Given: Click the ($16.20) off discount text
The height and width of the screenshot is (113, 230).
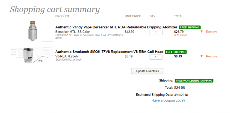Looking at the screenshot, I should [x=181, y=35].
